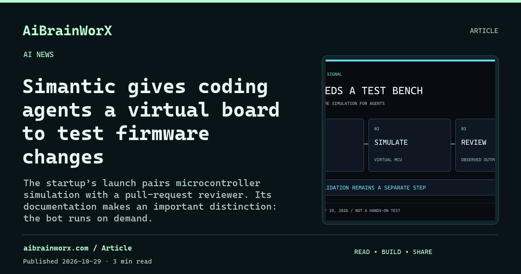521x274 pixels.
Task: Click the READ • BUILD • SHARE tagline
Action: [x=393, y=252]
